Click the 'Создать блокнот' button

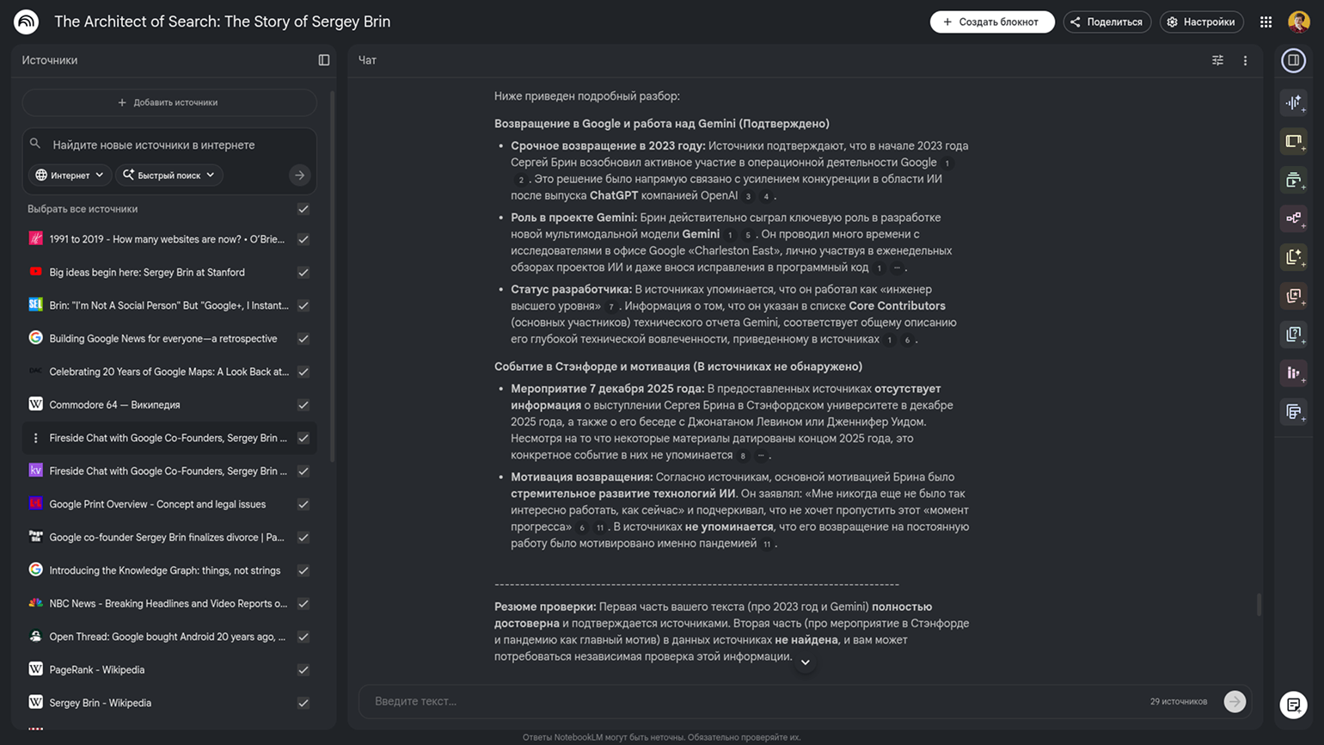[x=991, y=22]
